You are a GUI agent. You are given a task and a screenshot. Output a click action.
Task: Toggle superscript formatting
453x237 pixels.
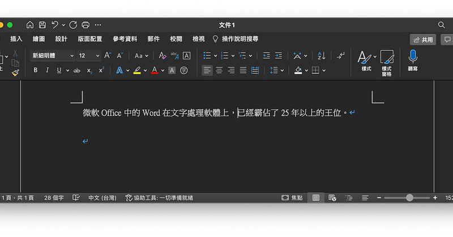coord(101,70)
